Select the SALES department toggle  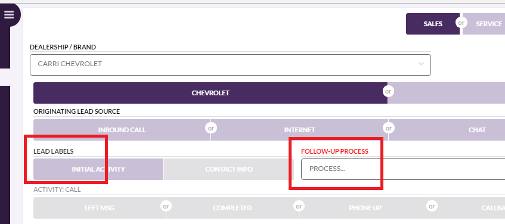tap(433, 24)
